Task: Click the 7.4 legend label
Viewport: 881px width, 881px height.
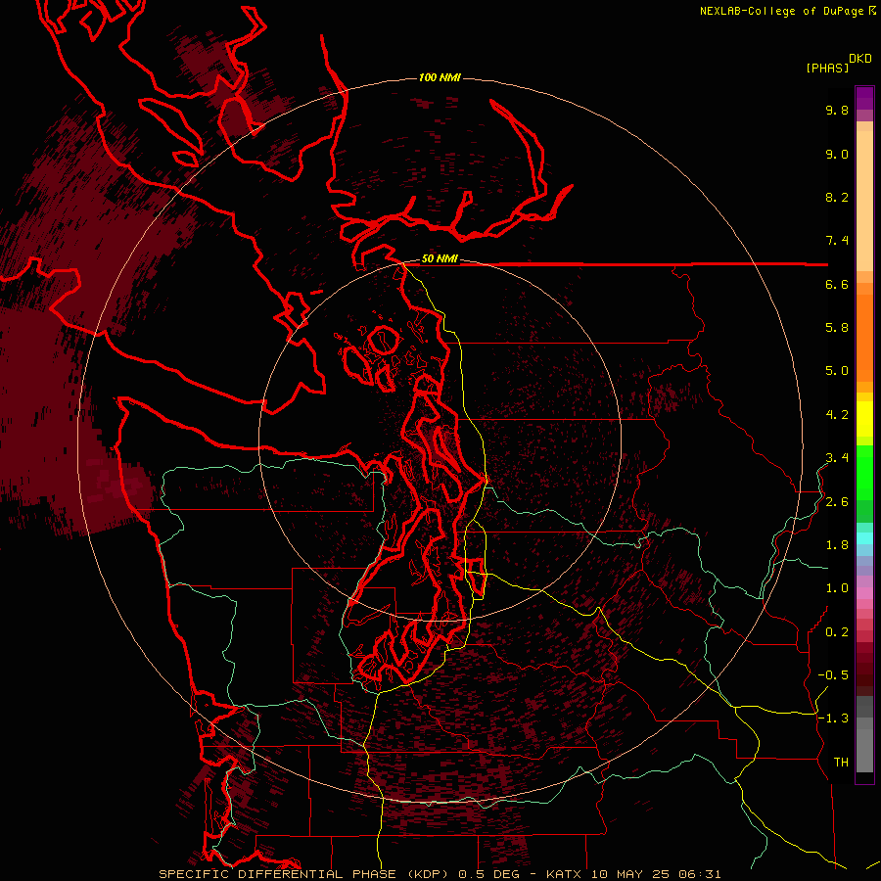Action: (x=837, y=241)
